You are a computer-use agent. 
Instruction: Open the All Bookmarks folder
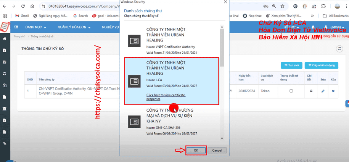click(x=336, y=16)
